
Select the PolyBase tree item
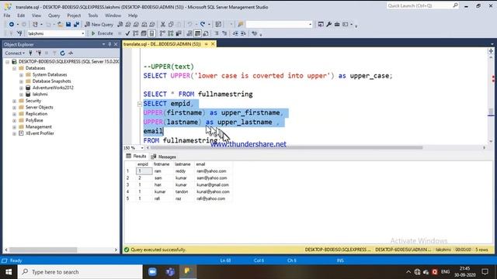(x=34, y=120)
